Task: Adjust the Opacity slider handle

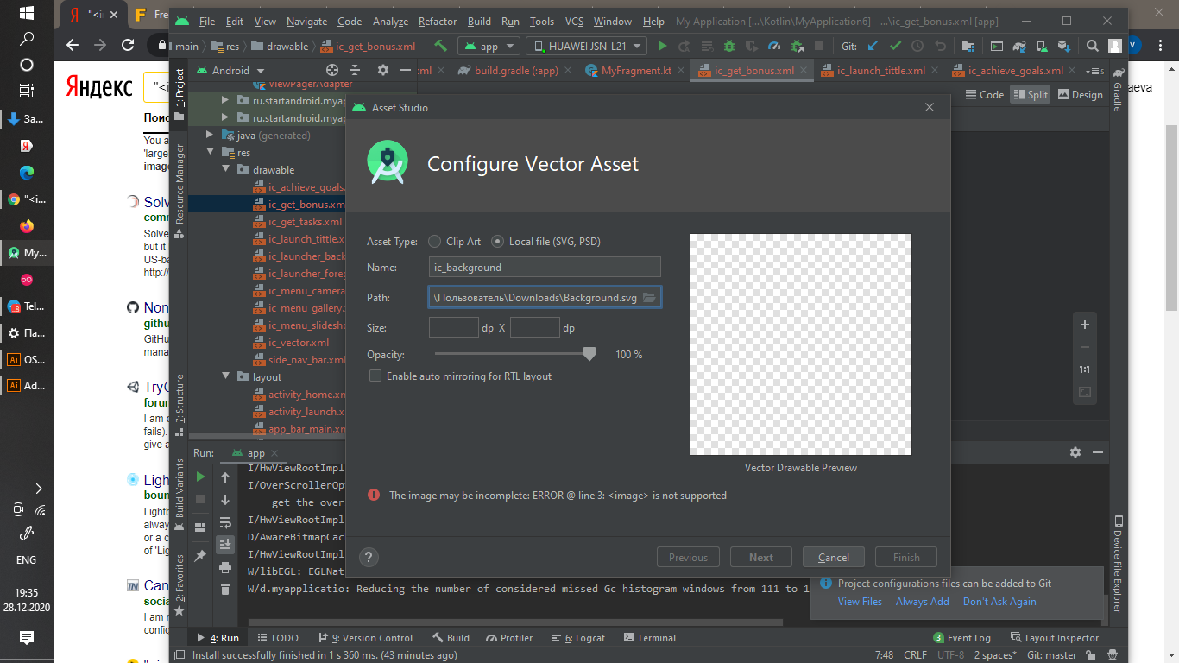Action: pyautogui.click(x=589, y=354)
